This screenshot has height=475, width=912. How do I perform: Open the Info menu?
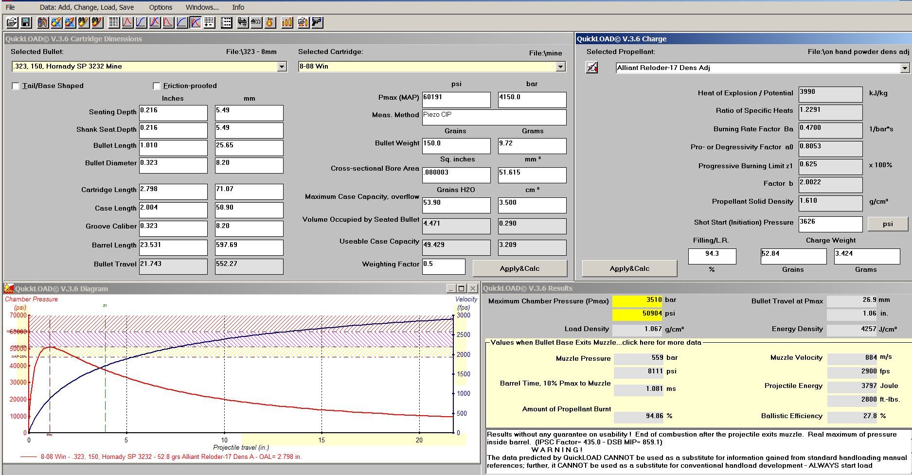click(x=238, y=7)
